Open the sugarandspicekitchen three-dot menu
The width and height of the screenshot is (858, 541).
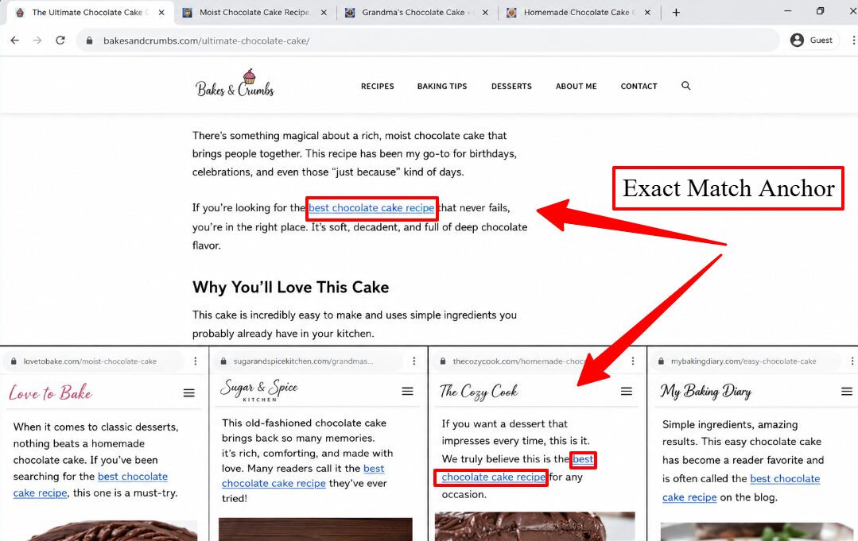point(414,361)
